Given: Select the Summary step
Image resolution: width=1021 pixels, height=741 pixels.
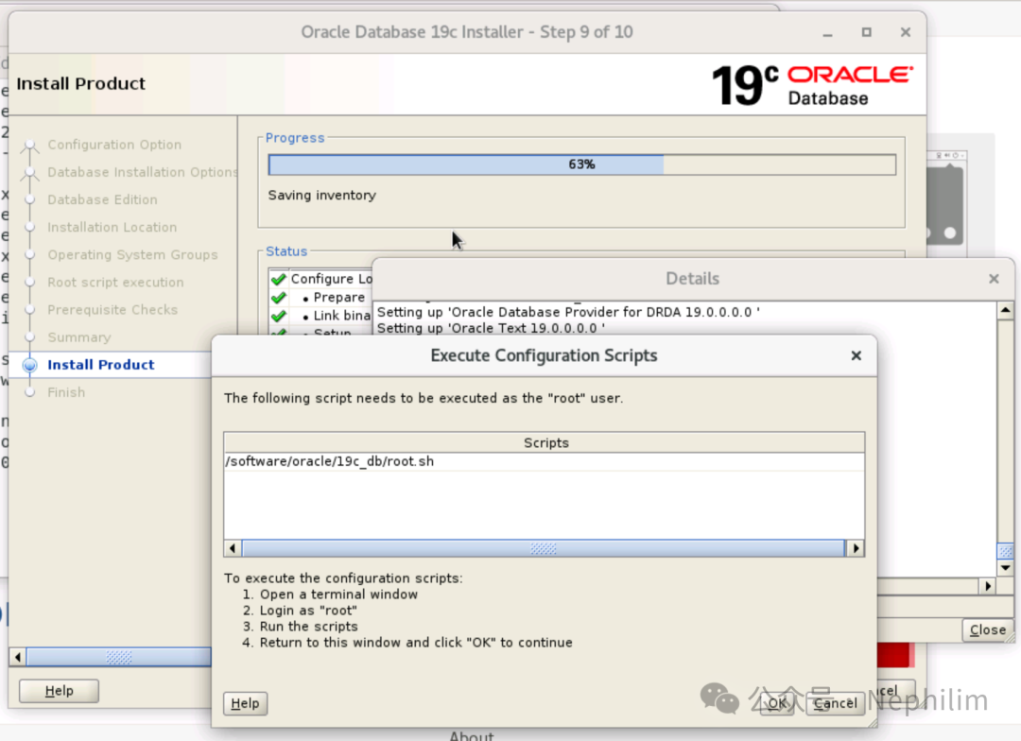Looking at the screenshot, I should pyautogui.click(x=79, y=337).
